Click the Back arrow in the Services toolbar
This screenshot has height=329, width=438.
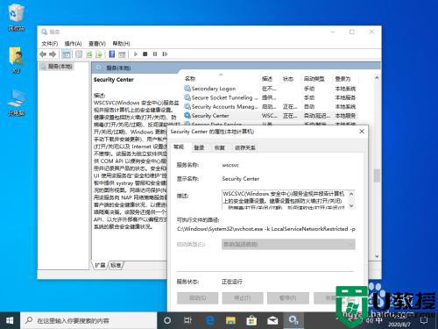pos(43,54)
